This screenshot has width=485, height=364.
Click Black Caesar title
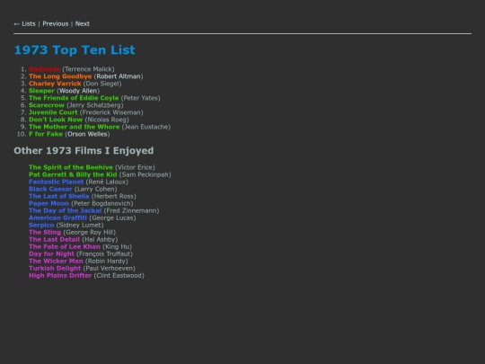(x=50, y=189)
